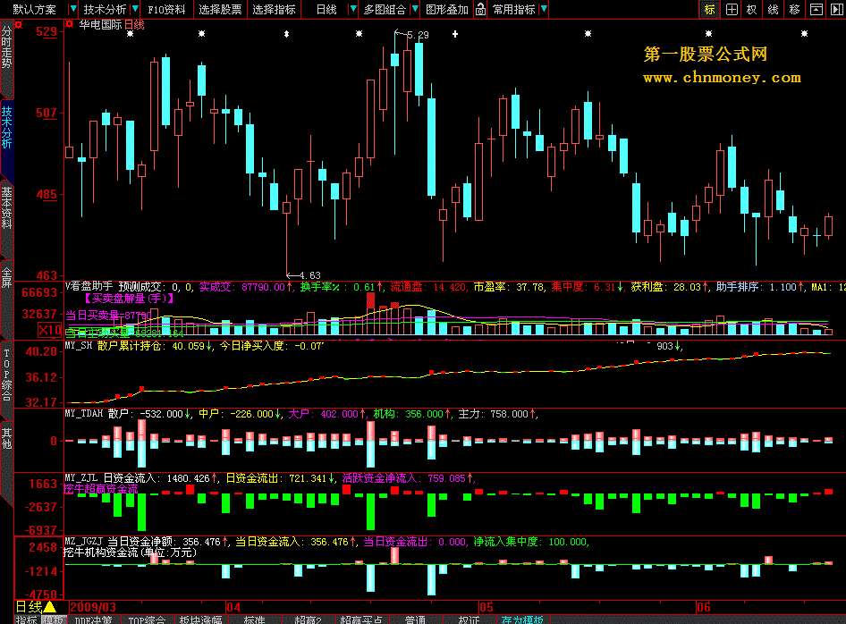Toggle the lock icon beside 图形叠加

point(480,10)
